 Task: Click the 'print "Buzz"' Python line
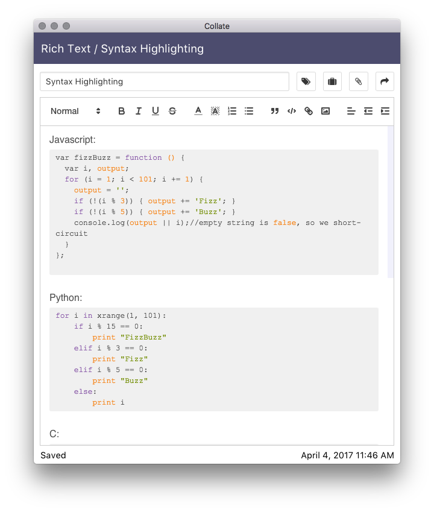[x=120, y=381]
